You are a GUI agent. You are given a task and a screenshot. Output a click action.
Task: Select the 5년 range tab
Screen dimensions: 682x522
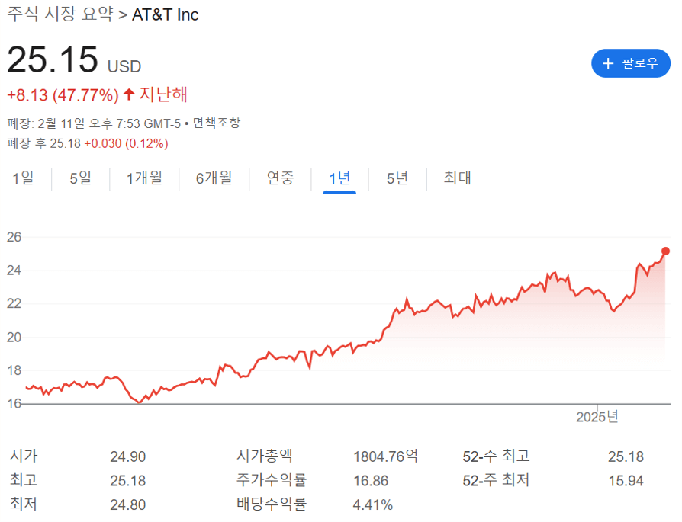[397, 178]
